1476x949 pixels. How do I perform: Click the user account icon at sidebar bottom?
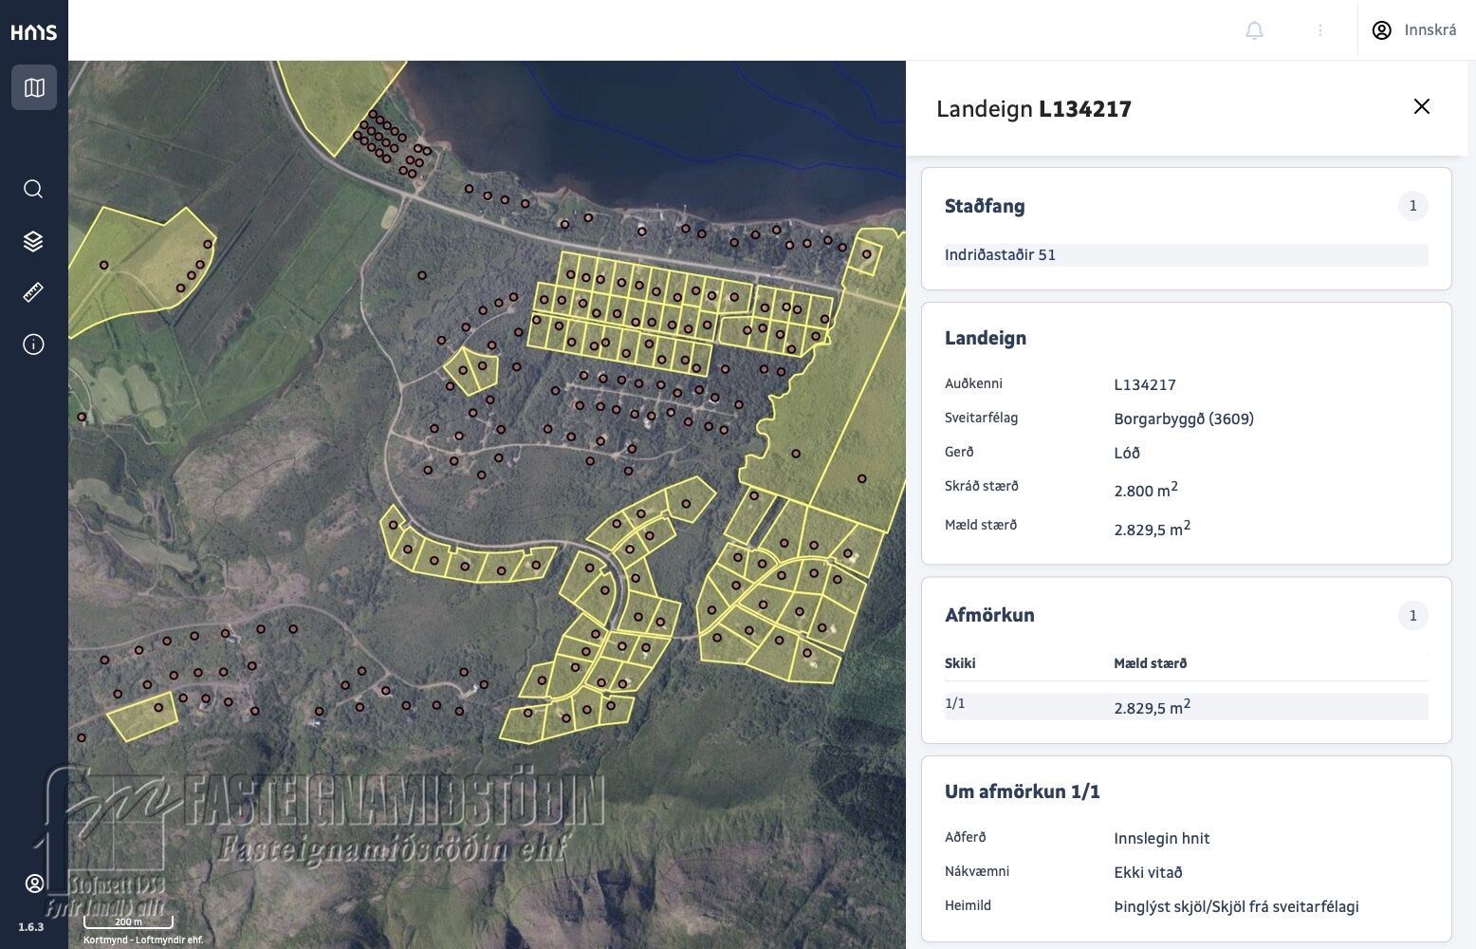(x=34, y=884)
